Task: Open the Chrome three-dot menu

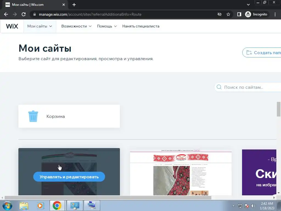Action: 275,14
